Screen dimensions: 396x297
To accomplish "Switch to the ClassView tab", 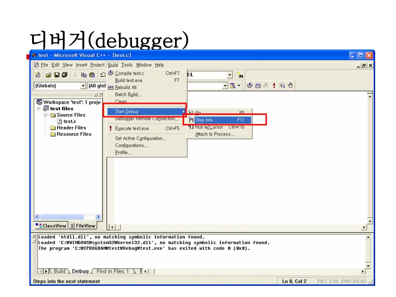I will (x=51, y=226).
